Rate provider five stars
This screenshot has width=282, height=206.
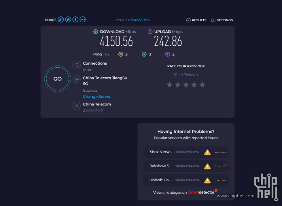tap(202, 84)
